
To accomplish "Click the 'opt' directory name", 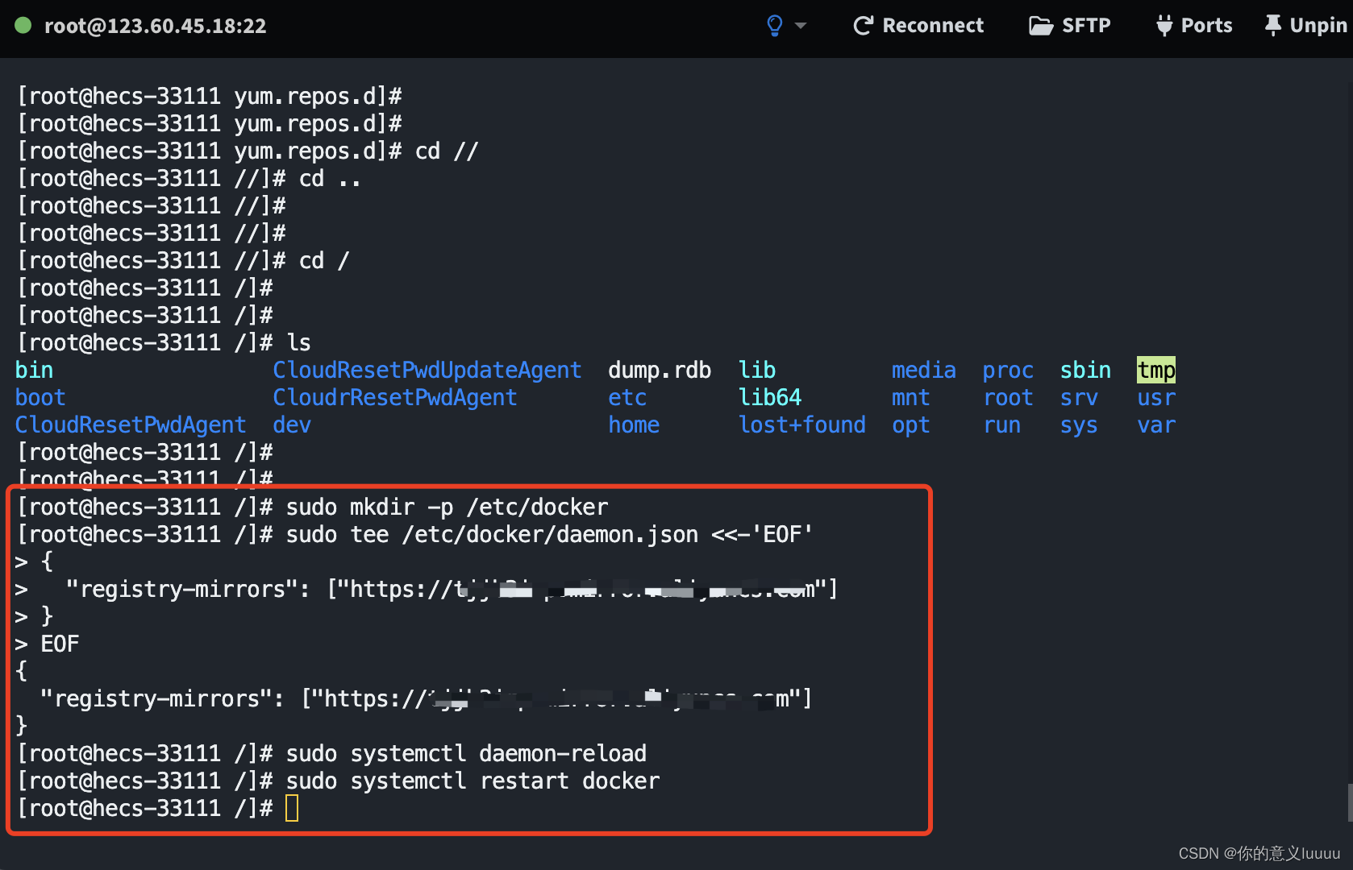I will 911,425.
